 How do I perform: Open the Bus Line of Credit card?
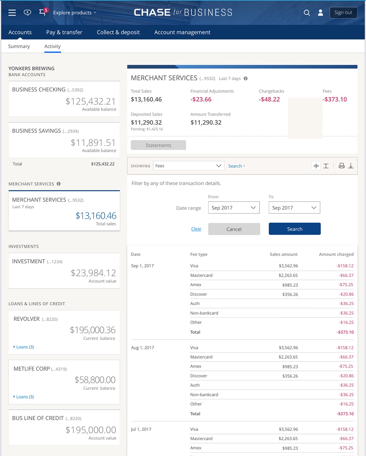(x=64, y=427)
